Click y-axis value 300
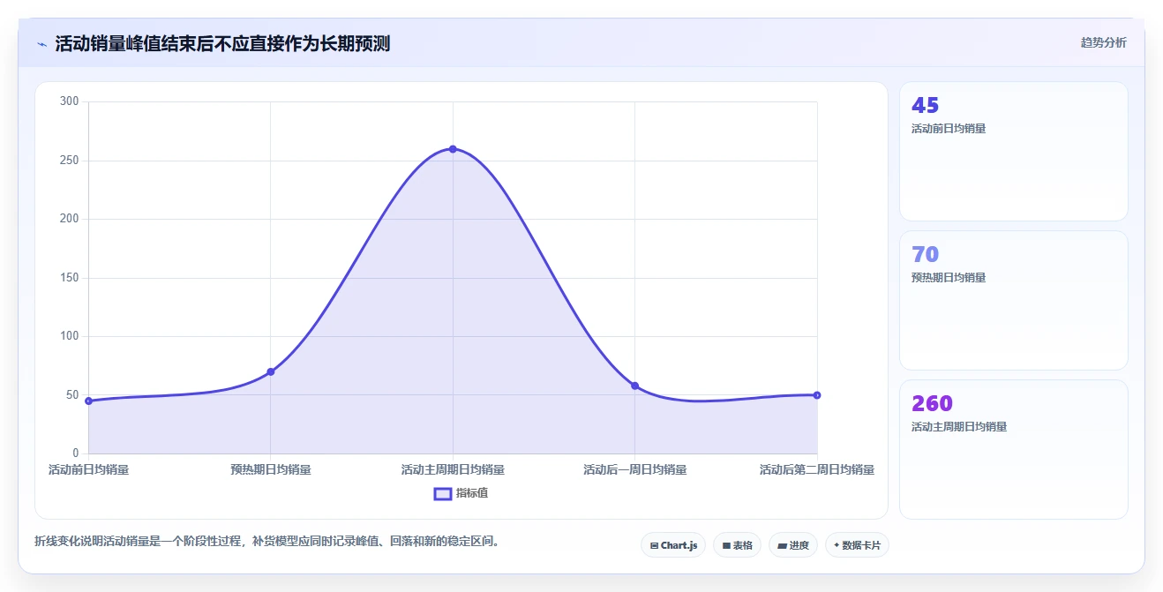This screenshot has width=1163, height=592. coord(69,101)
